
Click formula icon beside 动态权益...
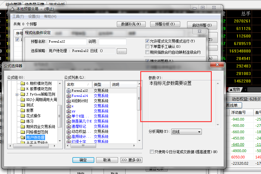click(69, 131)
